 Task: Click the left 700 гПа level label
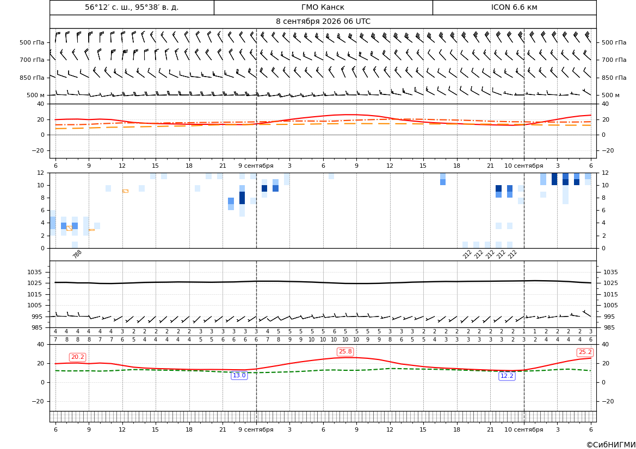[32, 60]
